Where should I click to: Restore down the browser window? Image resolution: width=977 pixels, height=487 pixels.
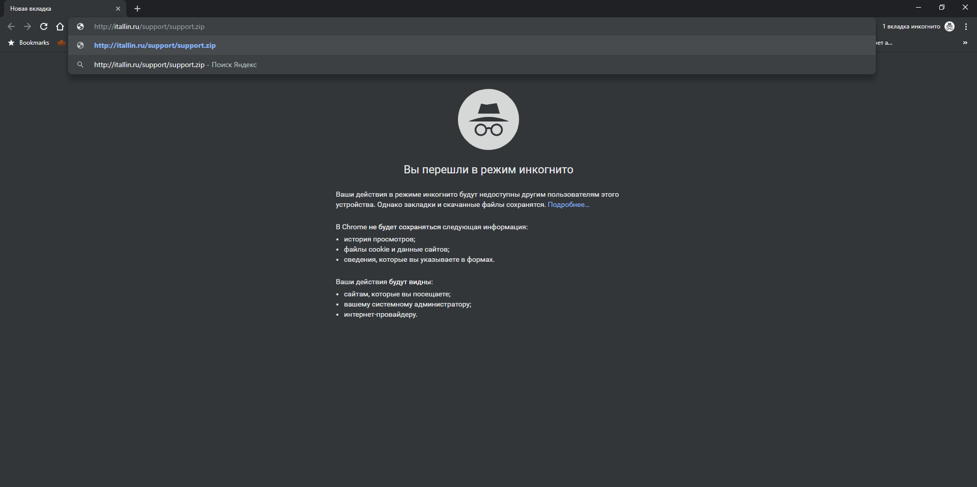pos(941,7)
